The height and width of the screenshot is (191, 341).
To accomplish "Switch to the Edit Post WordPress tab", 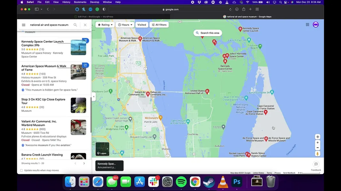I will tap(94, 17).
